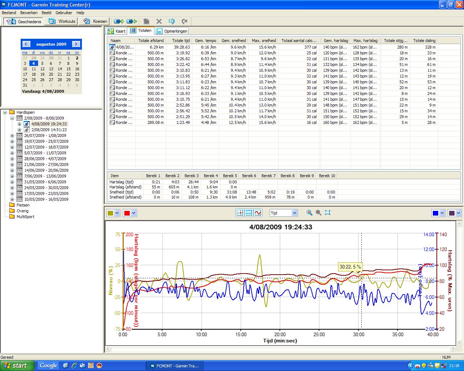Toggle the smoothed curve chart button

[258, 213]
